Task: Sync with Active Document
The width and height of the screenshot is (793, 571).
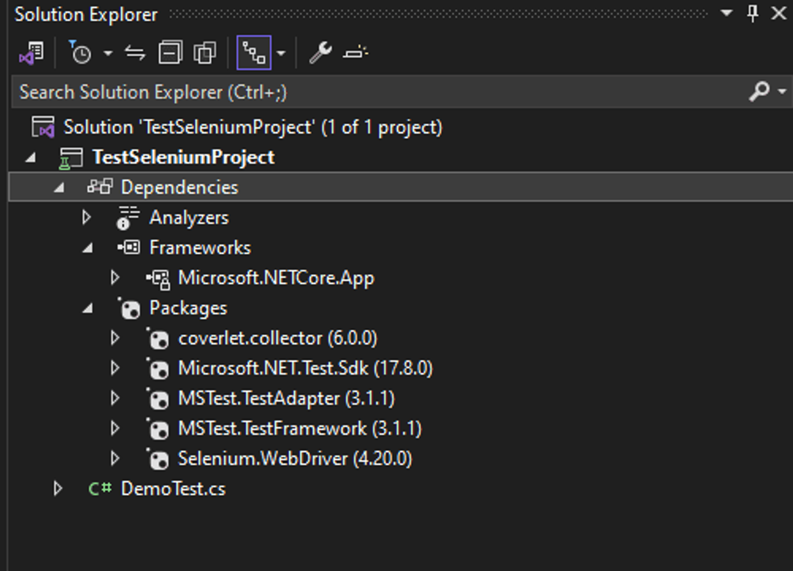Action: pyautogui.click(x=135, y=53)
